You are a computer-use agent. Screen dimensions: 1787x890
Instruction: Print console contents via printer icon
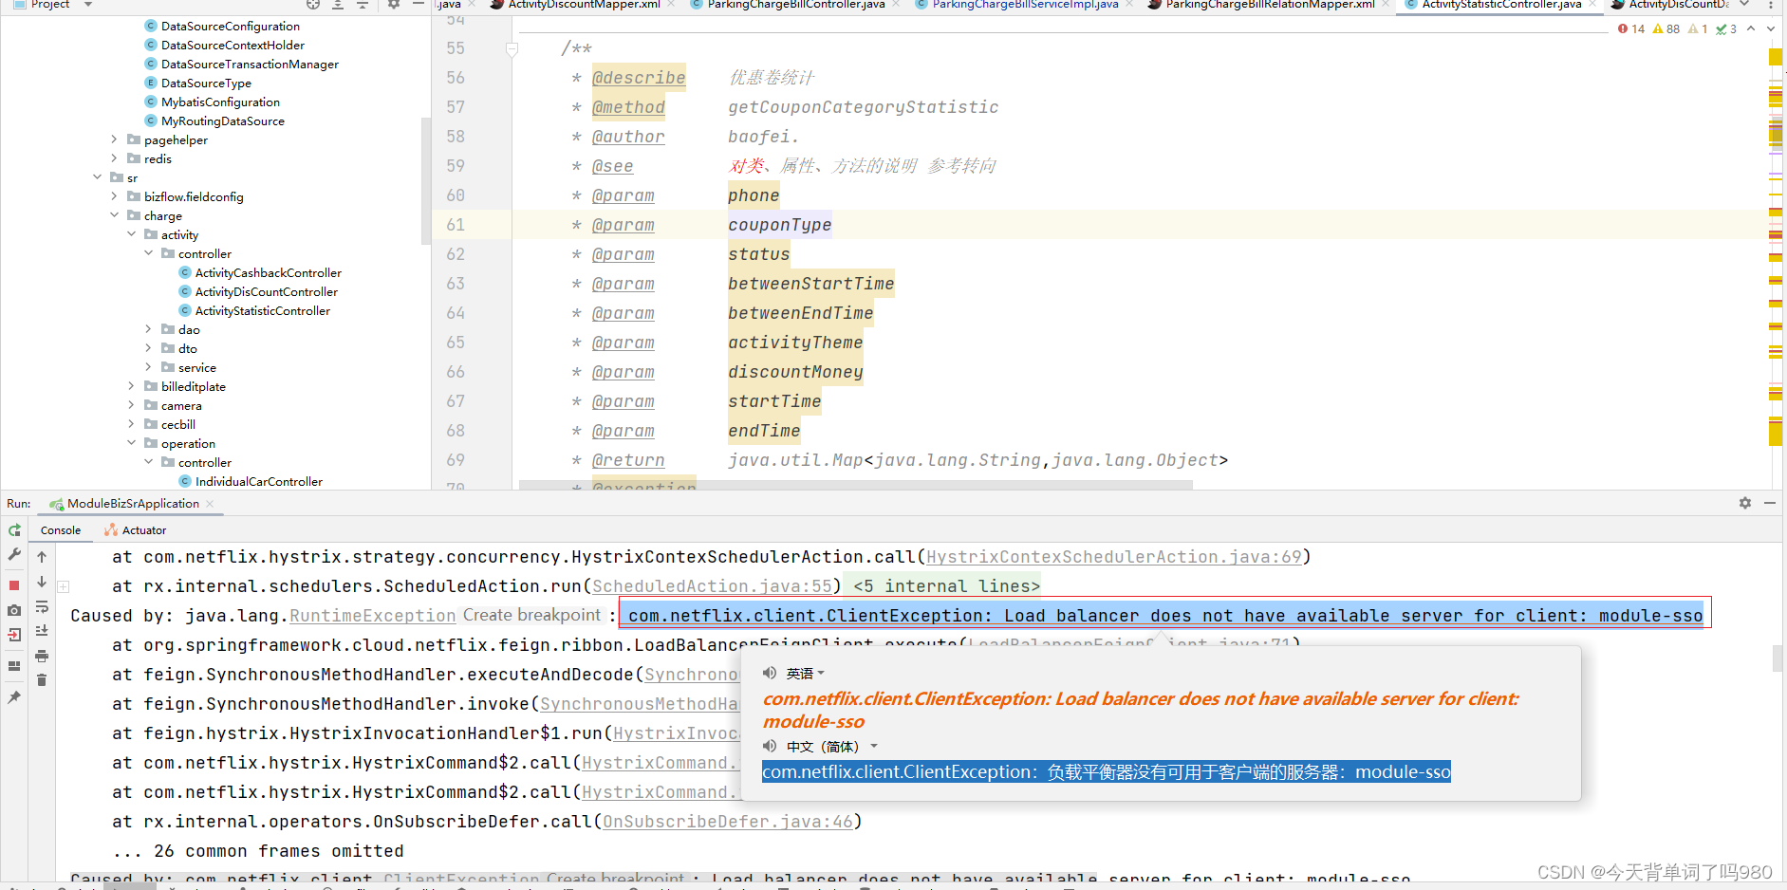pos(42,655)
